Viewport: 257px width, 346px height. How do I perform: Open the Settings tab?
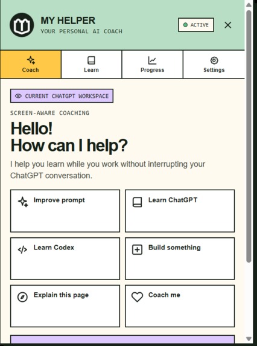pyautogui.click(x=214, y=64)
